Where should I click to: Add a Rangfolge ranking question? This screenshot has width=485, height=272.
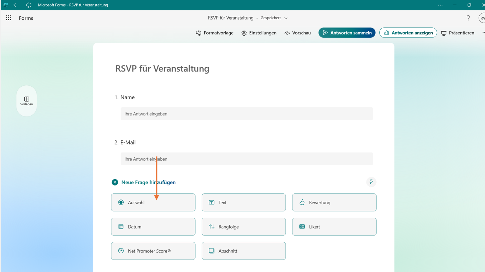244,227
